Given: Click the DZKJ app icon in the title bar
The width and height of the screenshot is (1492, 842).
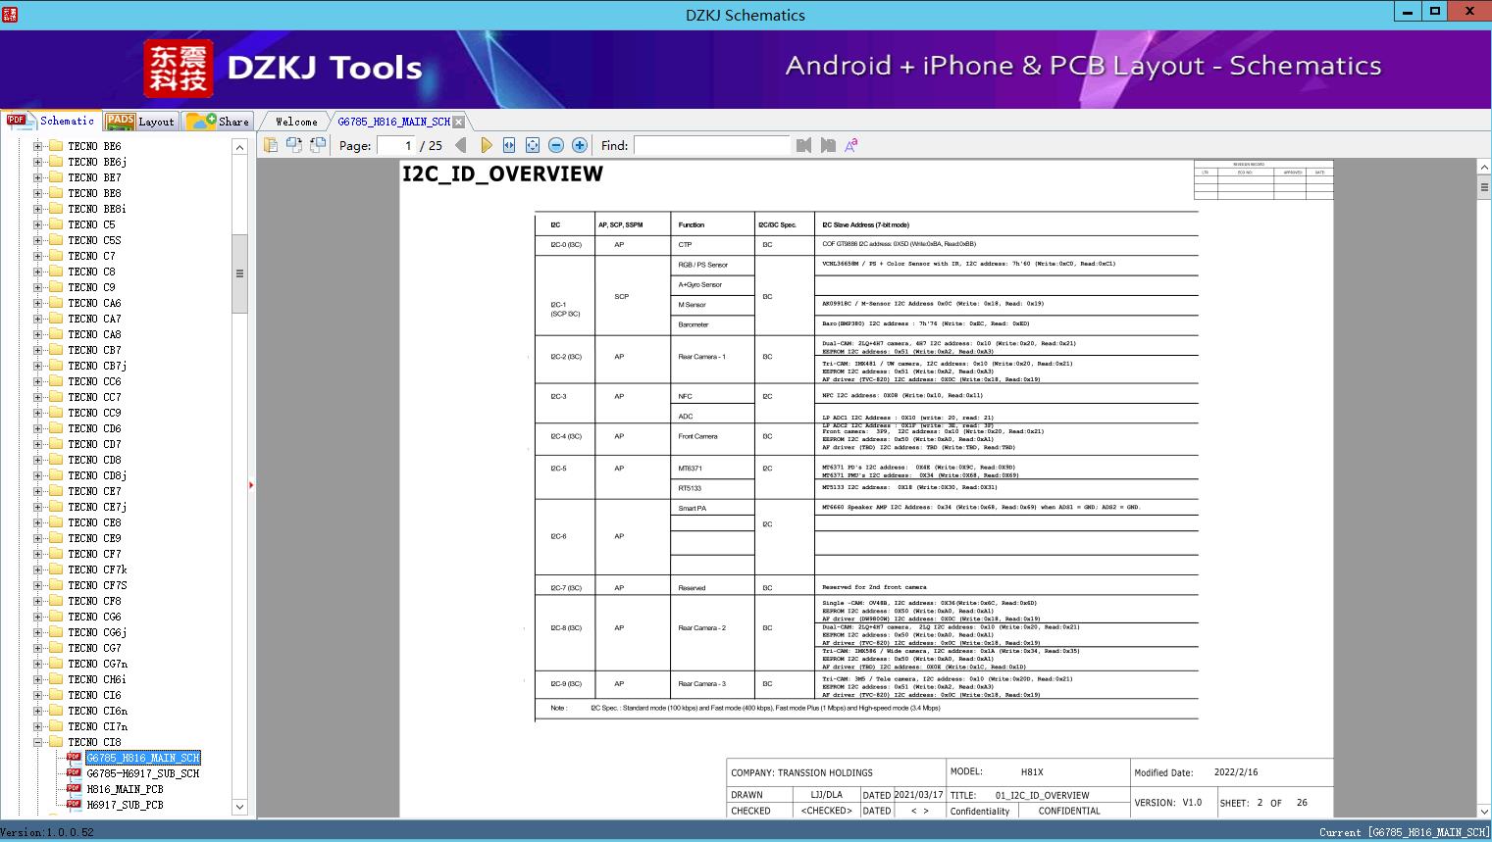Looking at the screenshot, I should tap(9, 14).
